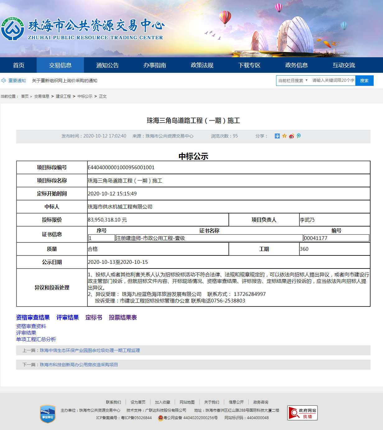383x430 pixels.
Task: Open the 当前栏目搜索 dropdown
Action: [293, 81]
